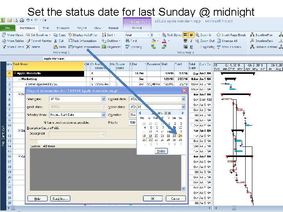The height and width of the screenshot is (212, 283).
Task: Switch to the Resource ribbon tab
Action: (x=63, y=28)
